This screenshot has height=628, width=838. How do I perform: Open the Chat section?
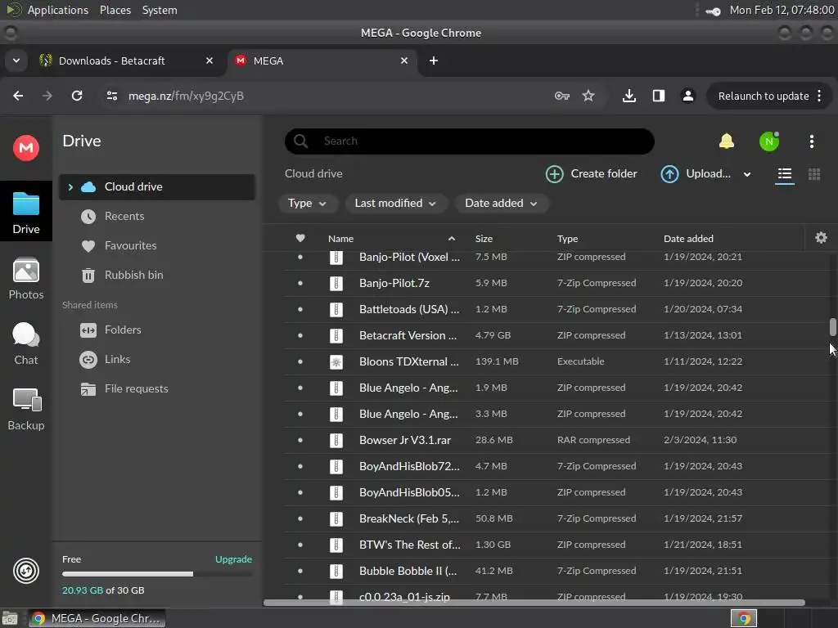(x=26, y=344)
